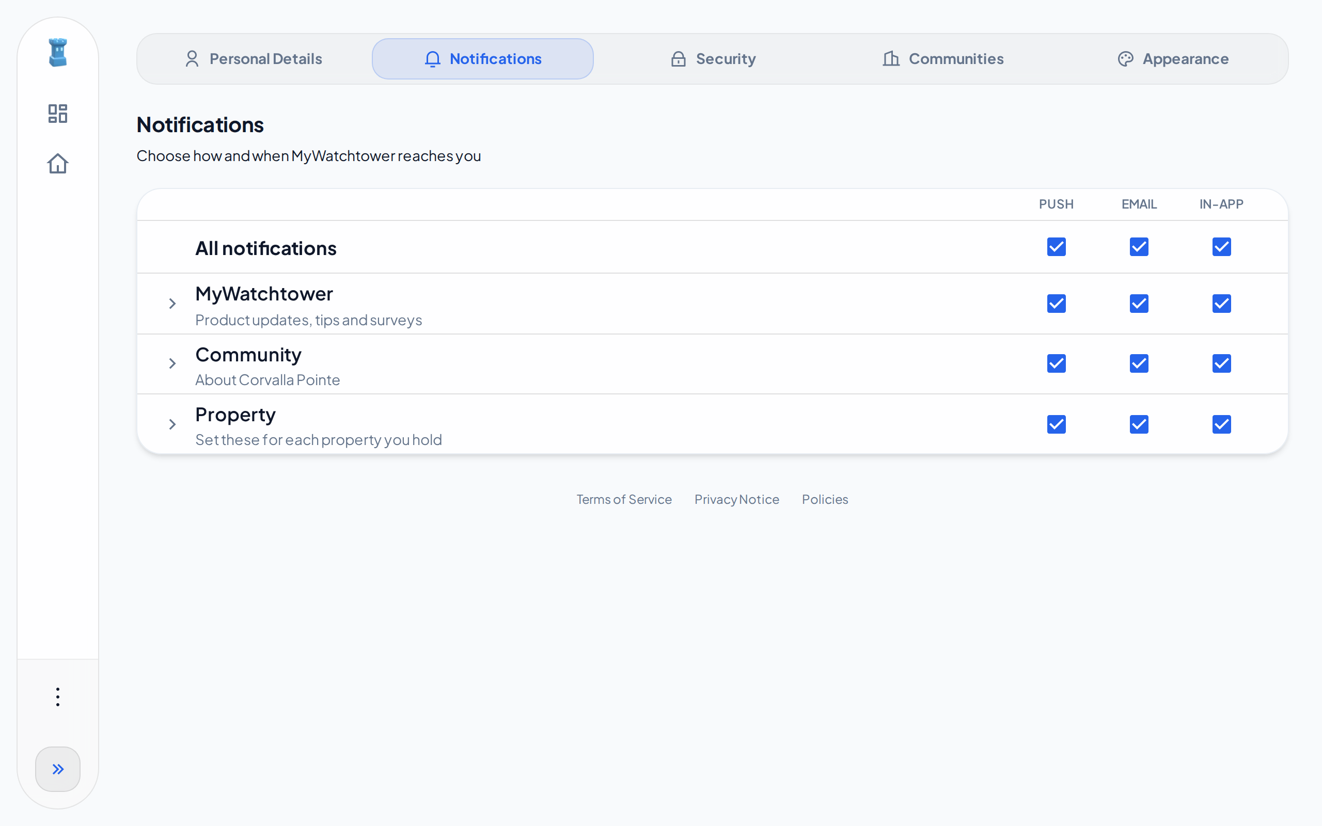Disable Email for the Community row

[x=1139, y=364]
